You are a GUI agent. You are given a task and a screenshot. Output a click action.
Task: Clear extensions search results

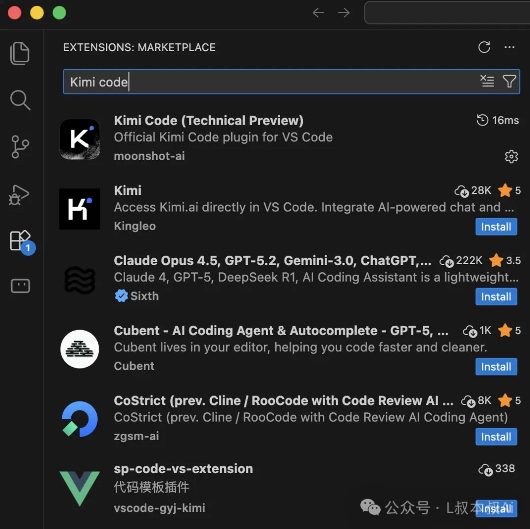coord(487,81)
